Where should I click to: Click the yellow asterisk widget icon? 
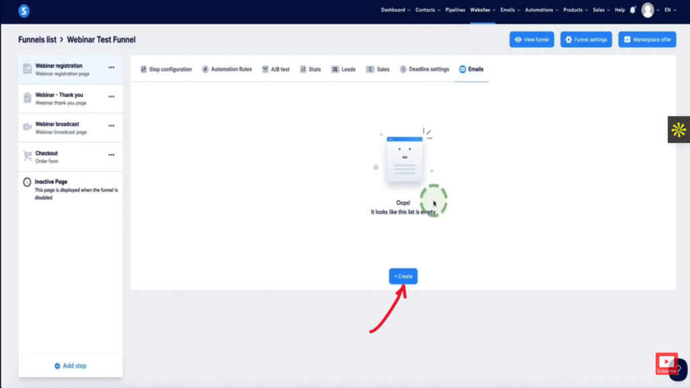click(679, 130)
